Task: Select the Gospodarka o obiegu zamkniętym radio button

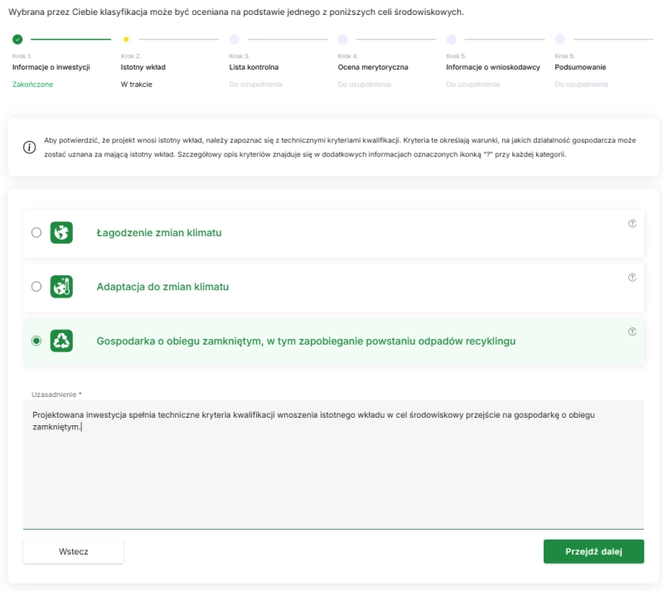Action: click(36, 341)
